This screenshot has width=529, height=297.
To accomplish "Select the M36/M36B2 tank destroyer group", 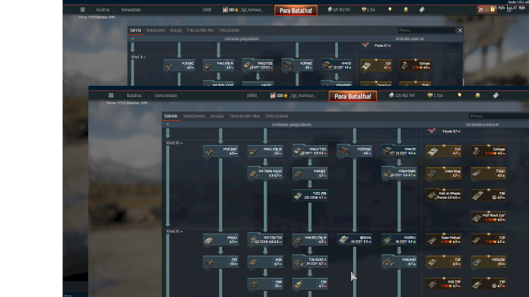I will 399,174.
